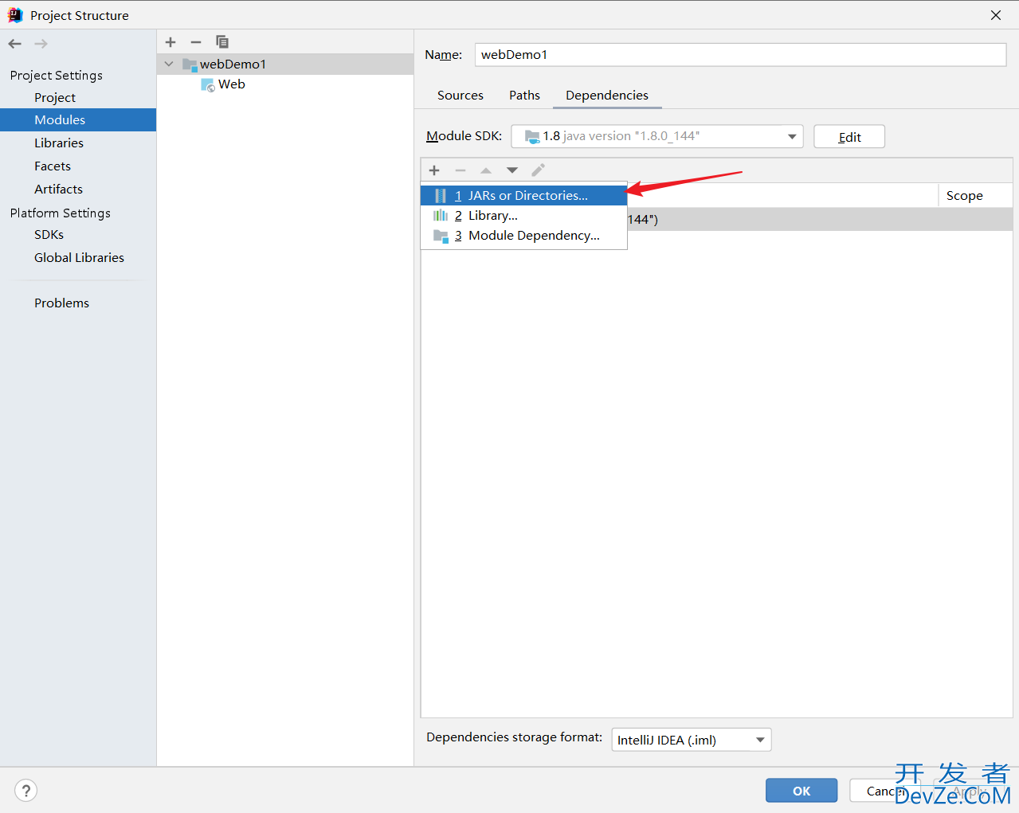Go back with the left arrow icon

pyautogui.click(x=15, y=44)
